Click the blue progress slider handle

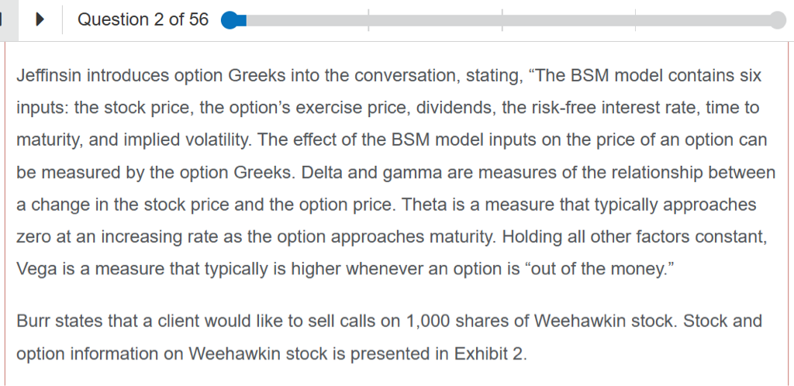tap(230, 20)
